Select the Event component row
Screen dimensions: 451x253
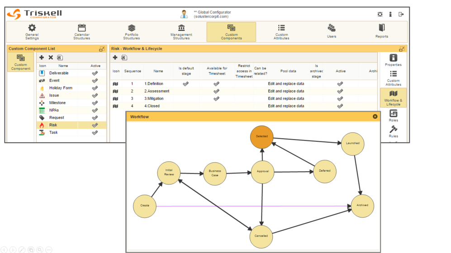71,80
